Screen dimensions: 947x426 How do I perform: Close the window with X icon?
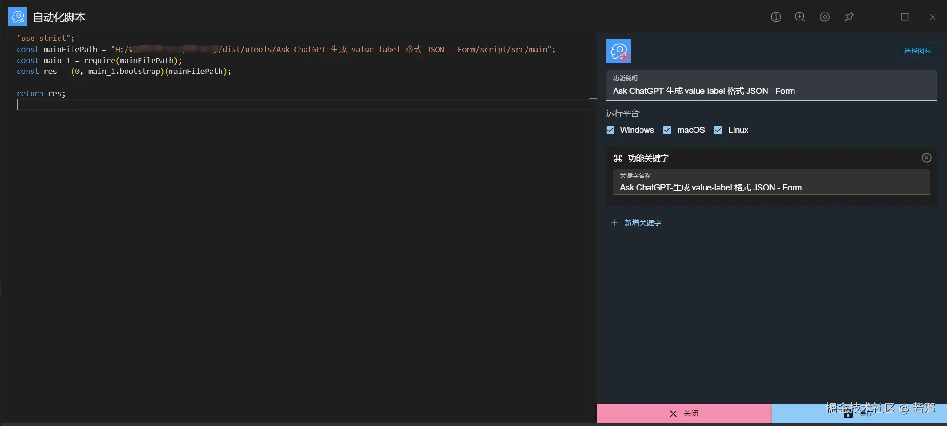(933, 17)
